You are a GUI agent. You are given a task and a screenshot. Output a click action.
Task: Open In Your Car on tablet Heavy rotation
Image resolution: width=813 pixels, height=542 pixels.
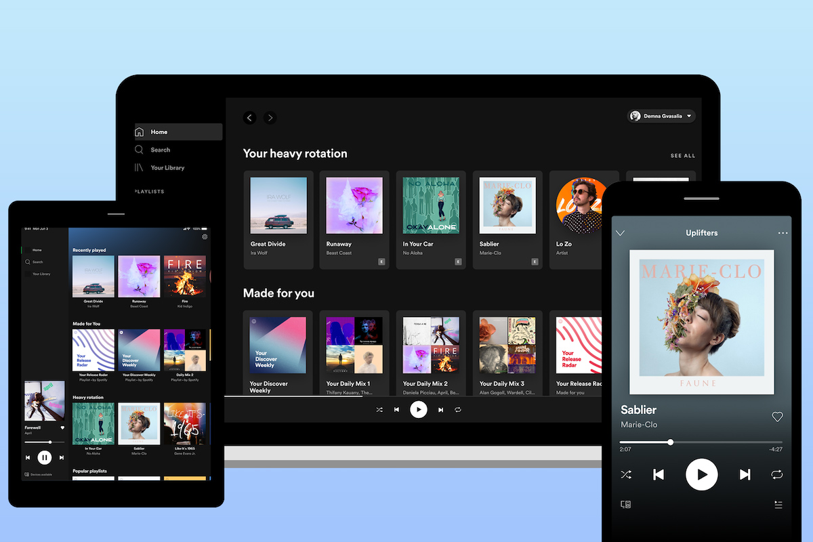tap(93, 429)
